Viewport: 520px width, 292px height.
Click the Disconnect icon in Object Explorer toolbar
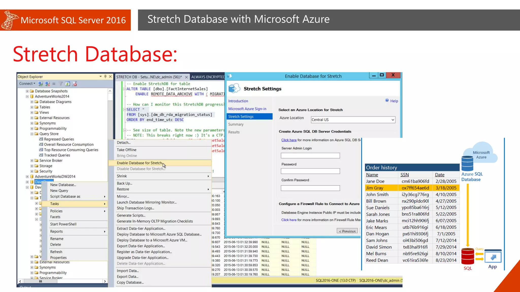47,84
